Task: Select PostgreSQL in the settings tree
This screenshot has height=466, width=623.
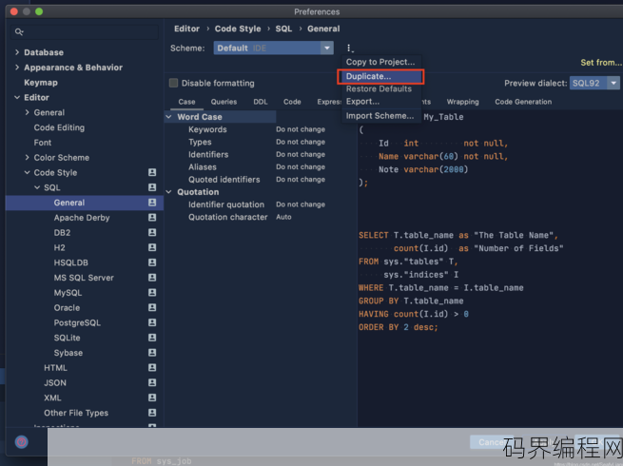Action: 77,322
